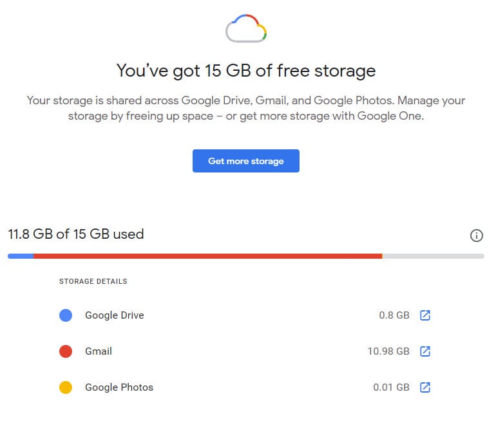Select the Google Drive storage label
Screen dimensions: 496x428
point(115,315)
